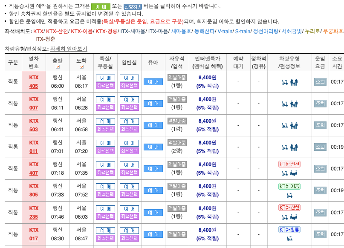Open 서해금빛 seat map link
The width and height of the screenshot is (344, 248).
292,32
